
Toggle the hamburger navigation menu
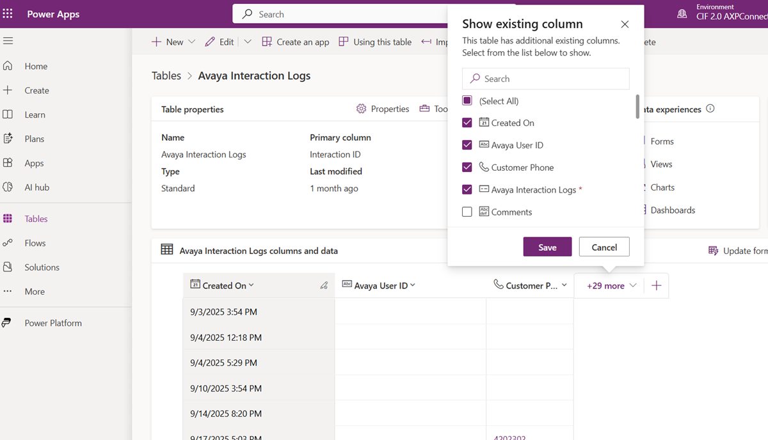pyautogui.click(x=8, y=41)
